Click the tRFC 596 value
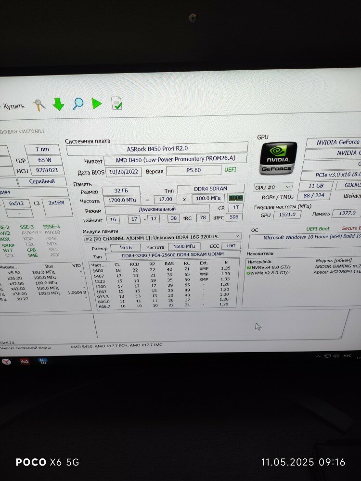 pyautogui.click(x=234, y=217)
